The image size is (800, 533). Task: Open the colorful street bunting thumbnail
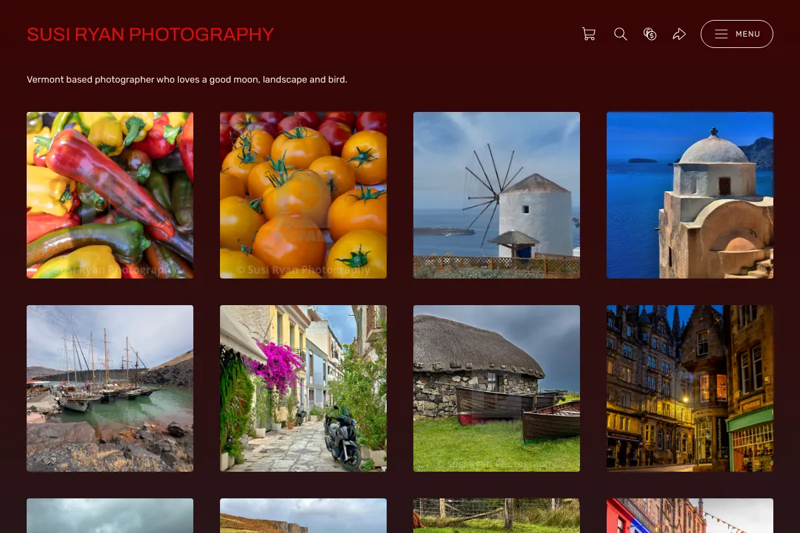[x=690, y=516]
